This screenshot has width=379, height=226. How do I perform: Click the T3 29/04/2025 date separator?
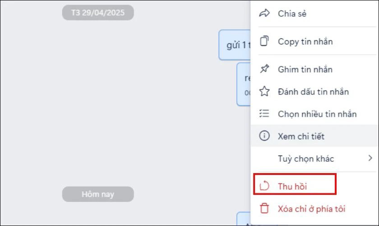tap(98, 13)
